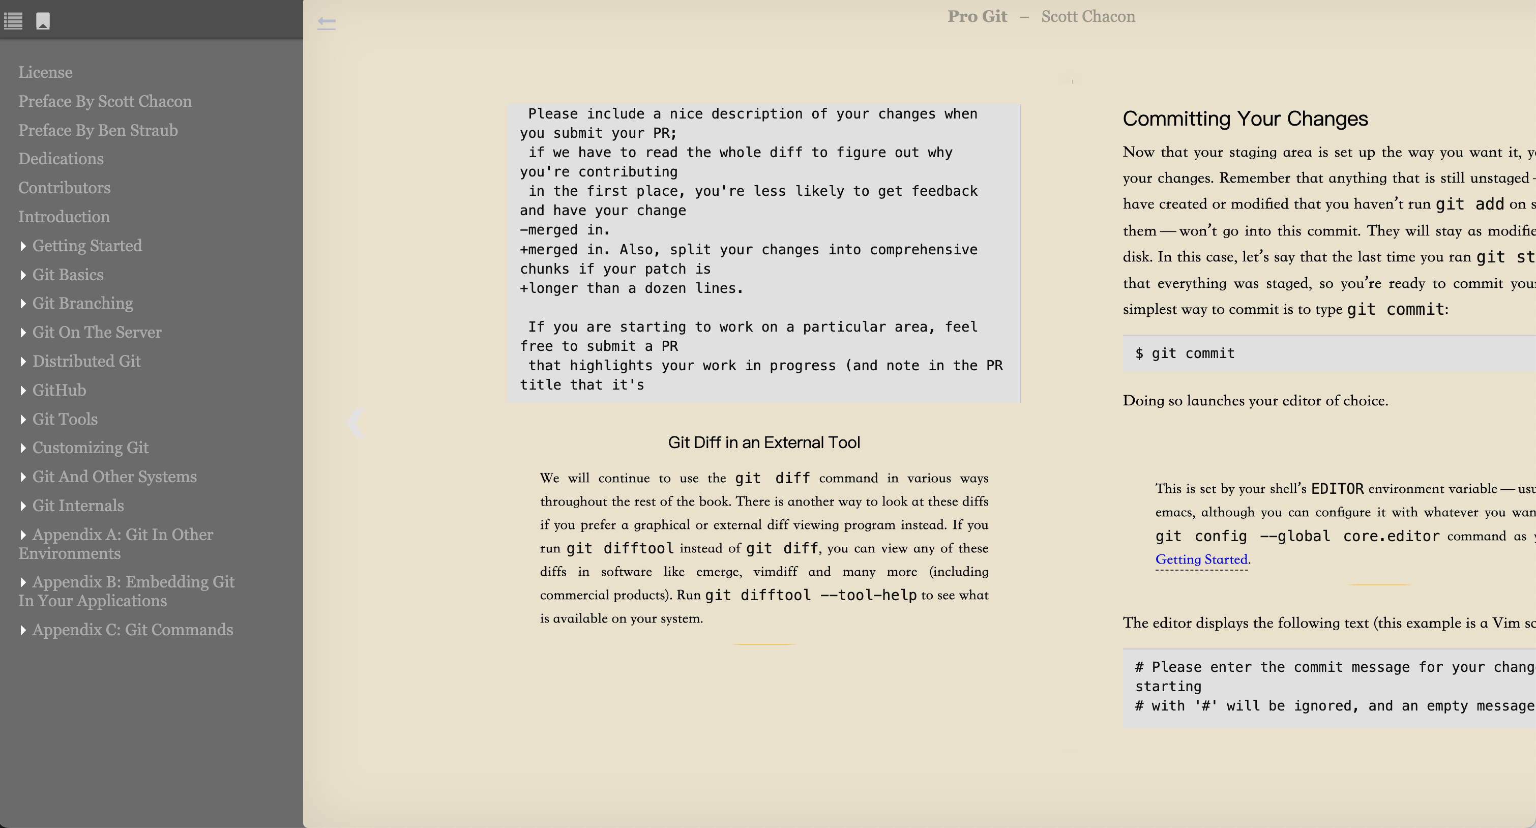Expand Appendix C: Git Commands
The image size is (1536, 828).
point(23,630)
